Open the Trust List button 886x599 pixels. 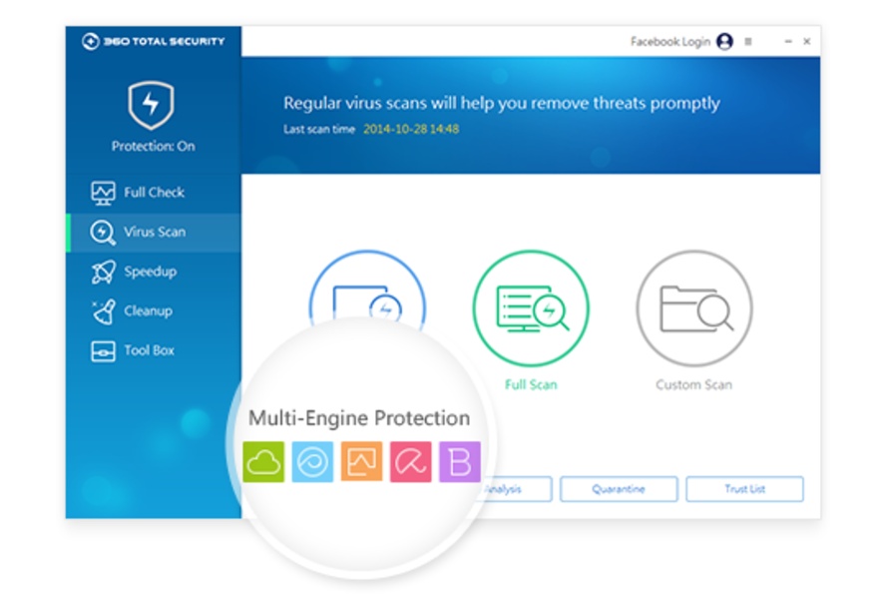tap(744, 489)
